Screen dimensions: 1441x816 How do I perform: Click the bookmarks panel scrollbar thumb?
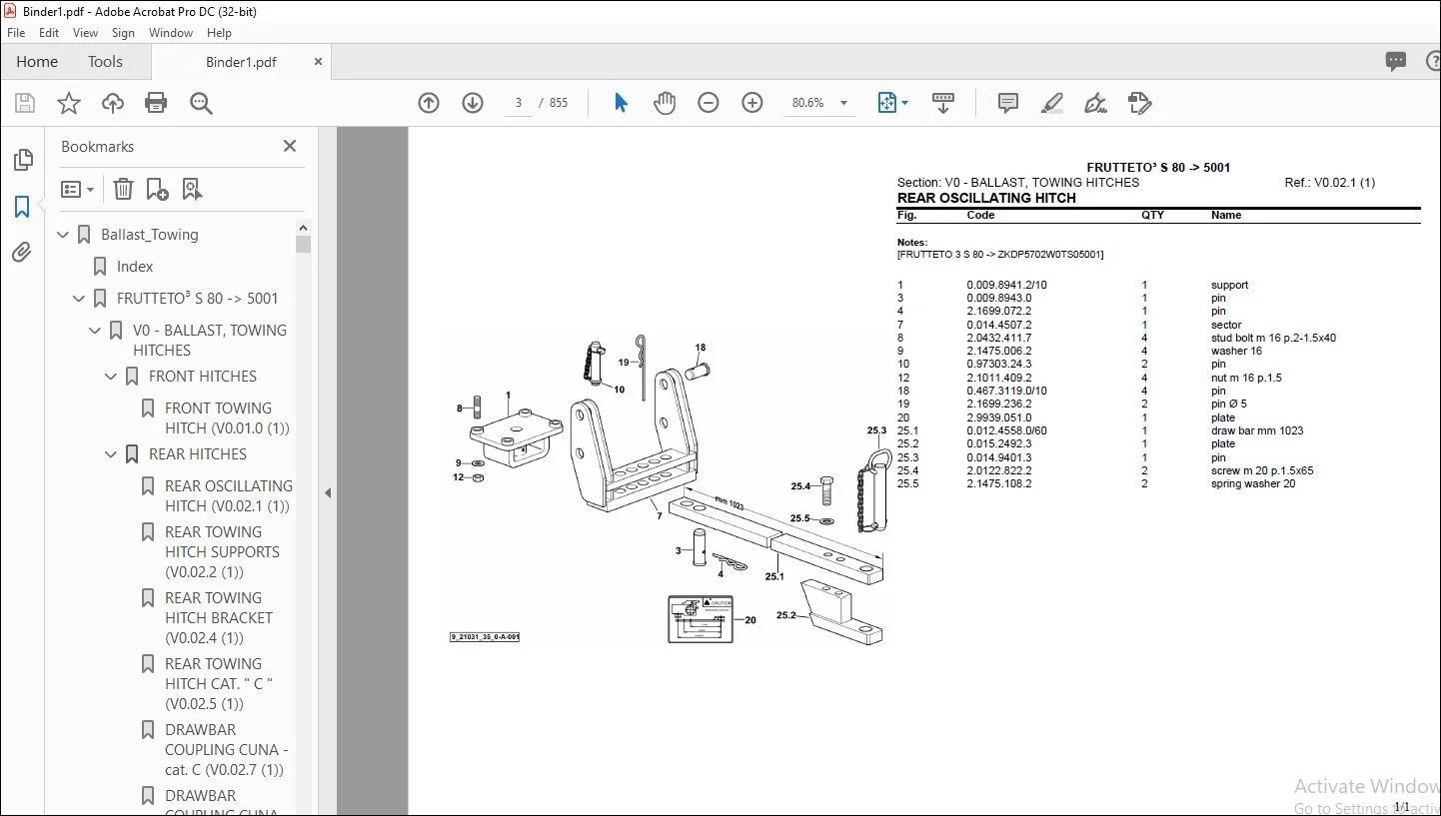[304, 244]
